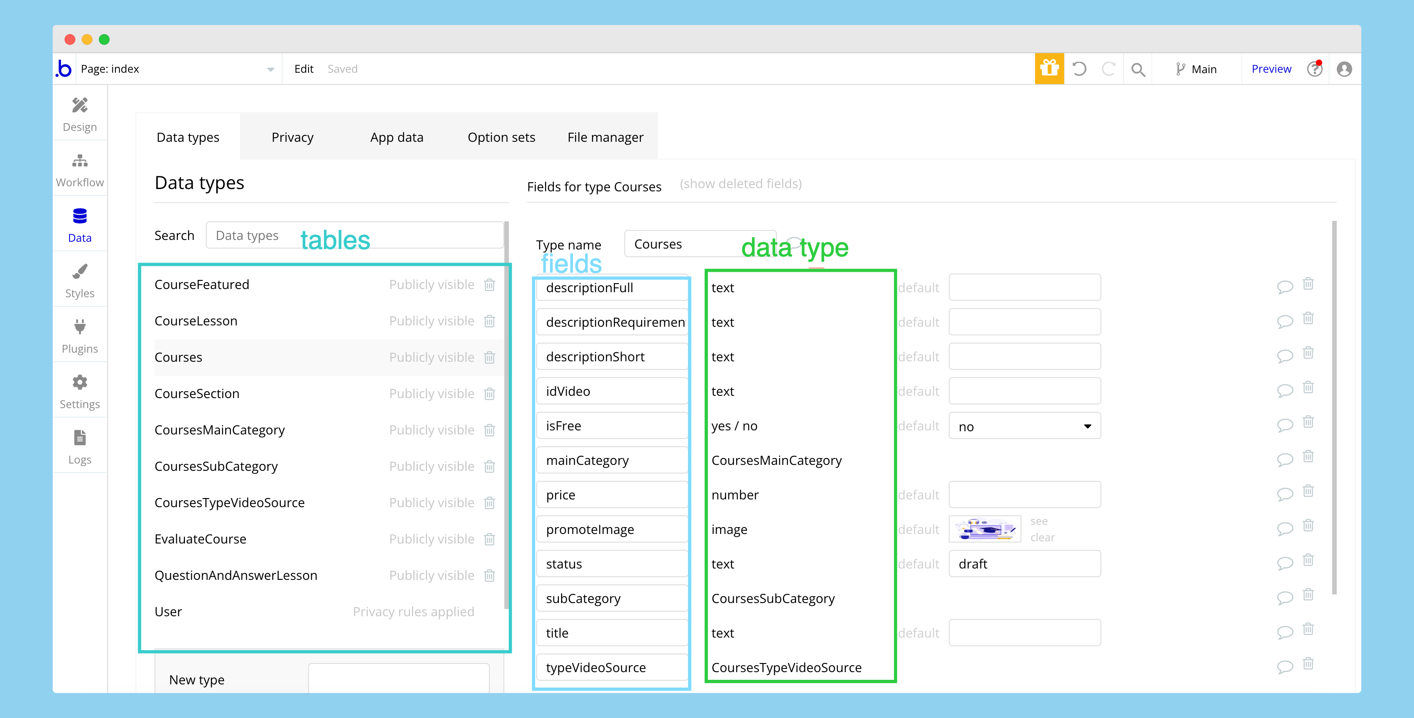Switch to the Privacy tab

(x=292, y=137)
